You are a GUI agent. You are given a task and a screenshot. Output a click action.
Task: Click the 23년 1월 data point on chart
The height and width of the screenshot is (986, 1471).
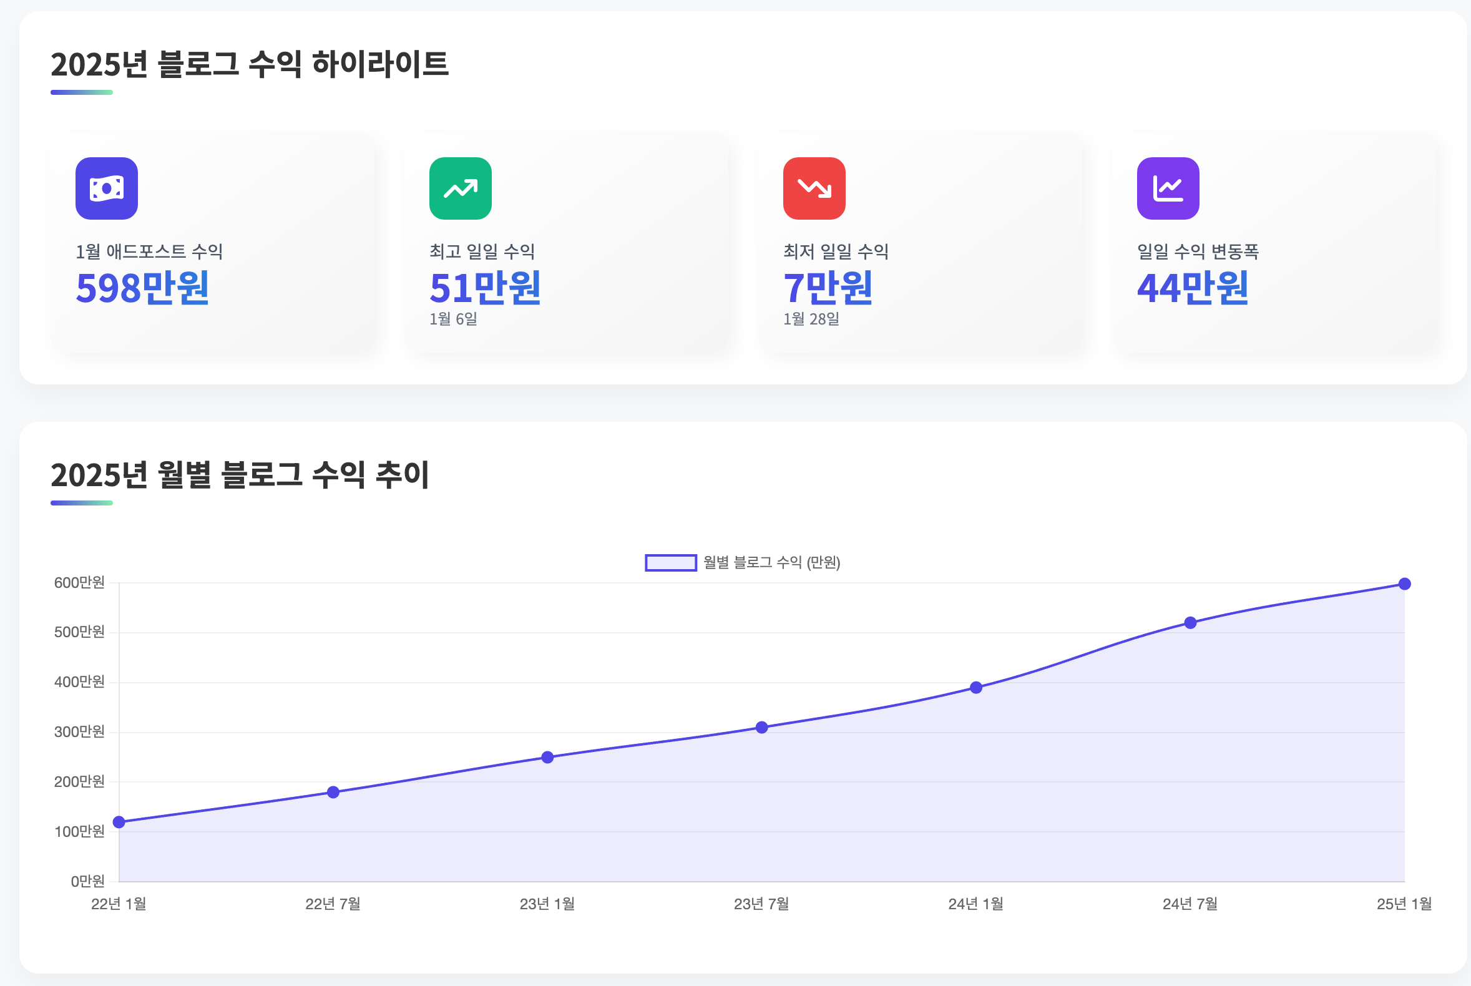(548, 757)
